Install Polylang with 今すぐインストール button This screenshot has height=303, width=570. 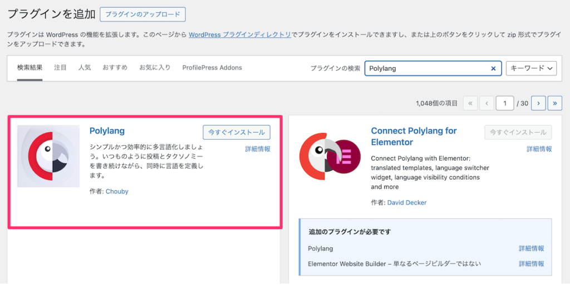pos(236,132)
